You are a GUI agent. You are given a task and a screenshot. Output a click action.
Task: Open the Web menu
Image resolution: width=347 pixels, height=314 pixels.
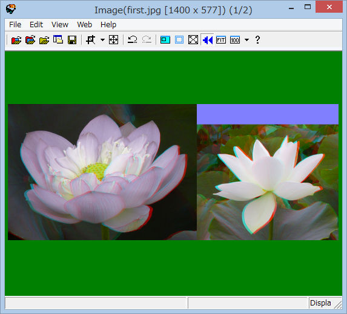pyautogui.click(x=85, y=25)
